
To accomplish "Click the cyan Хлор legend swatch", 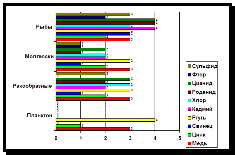I will tap(190, 100).
